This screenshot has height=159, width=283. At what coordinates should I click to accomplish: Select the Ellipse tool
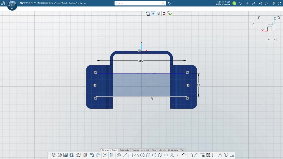click(x=148, y=155)
